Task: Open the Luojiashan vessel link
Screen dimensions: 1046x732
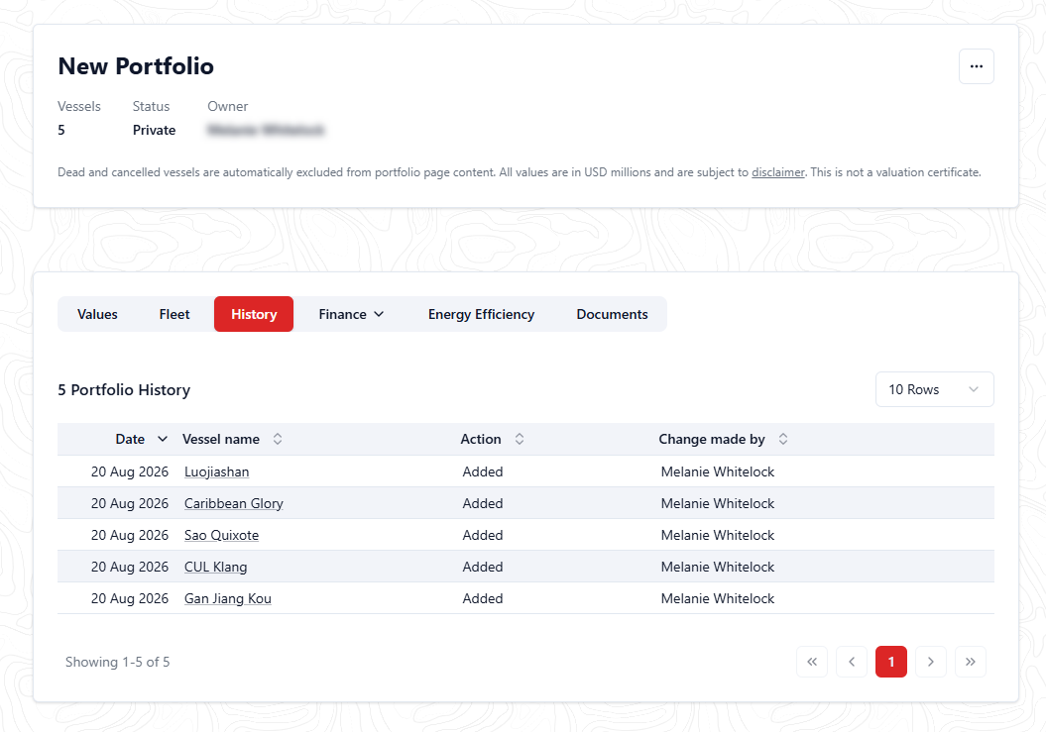Action: 217,472
